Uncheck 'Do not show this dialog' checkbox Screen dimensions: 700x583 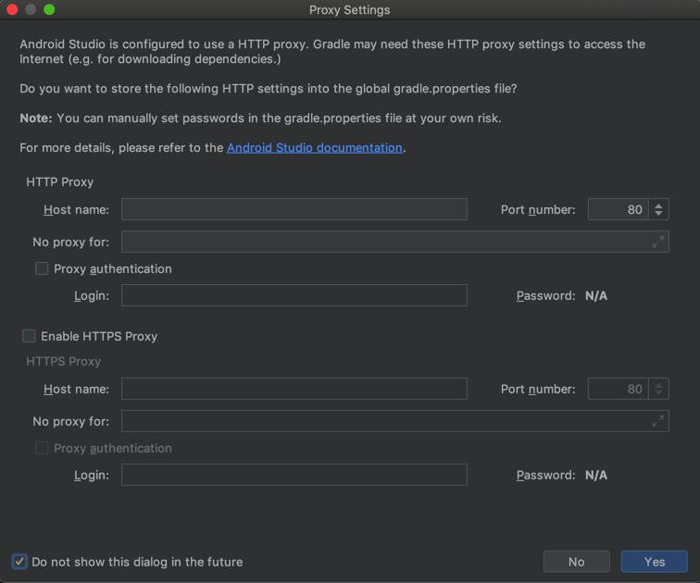[x=19, y=562]
